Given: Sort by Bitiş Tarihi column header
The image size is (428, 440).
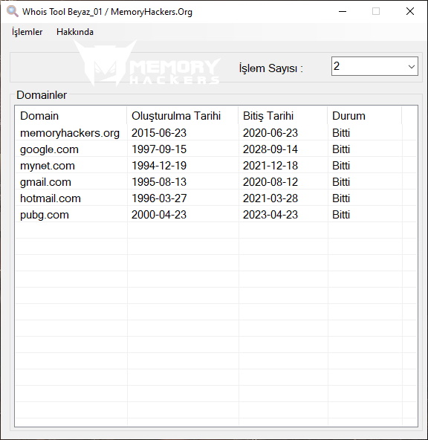Looking at the screenshot, I should (282, 116).
